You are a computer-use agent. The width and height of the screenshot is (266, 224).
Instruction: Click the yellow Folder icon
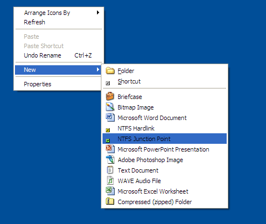click(x=110, y=71)
